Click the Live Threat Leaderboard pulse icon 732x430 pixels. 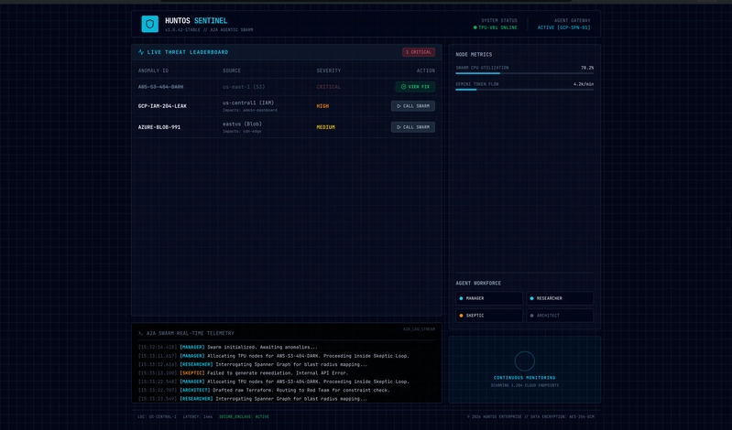point(141,52)
